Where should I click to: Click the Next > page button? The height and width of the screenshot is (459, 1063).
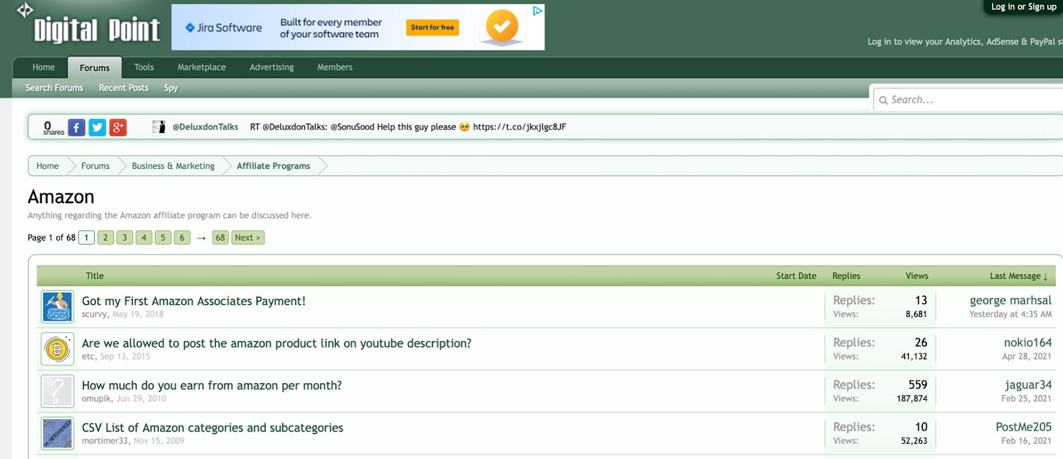click(248, 238)
